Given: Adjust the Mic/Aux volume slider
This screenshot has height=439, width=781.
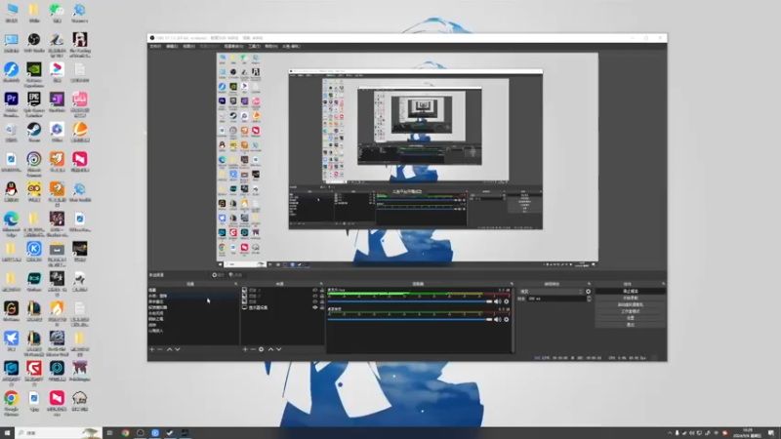Looking at the screenshot, I should tap(410, 301).
